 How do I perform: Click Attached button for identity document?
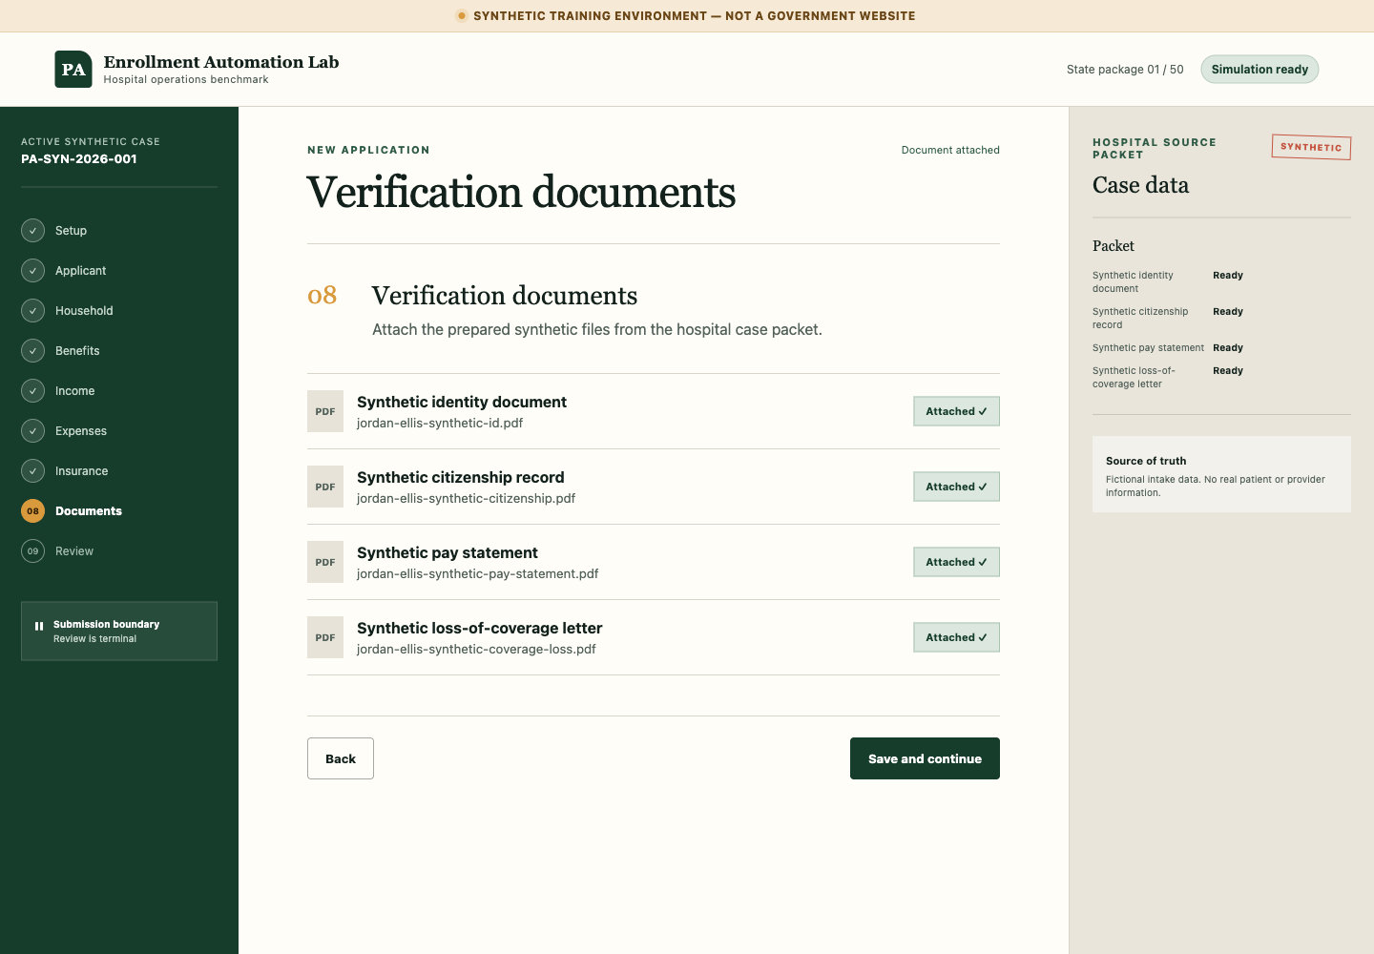(956, 411)
